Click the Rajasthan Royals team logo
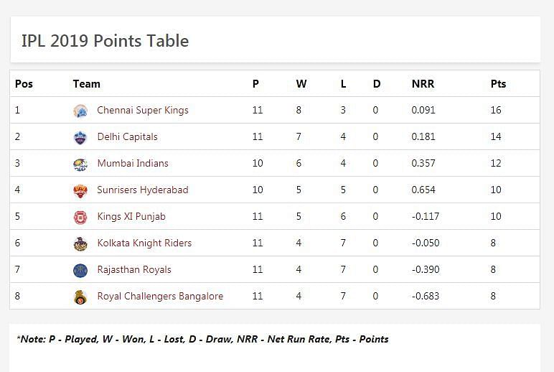Image resolution: width=554 pixels, height=372 pixels. click(x=80, y=270)
